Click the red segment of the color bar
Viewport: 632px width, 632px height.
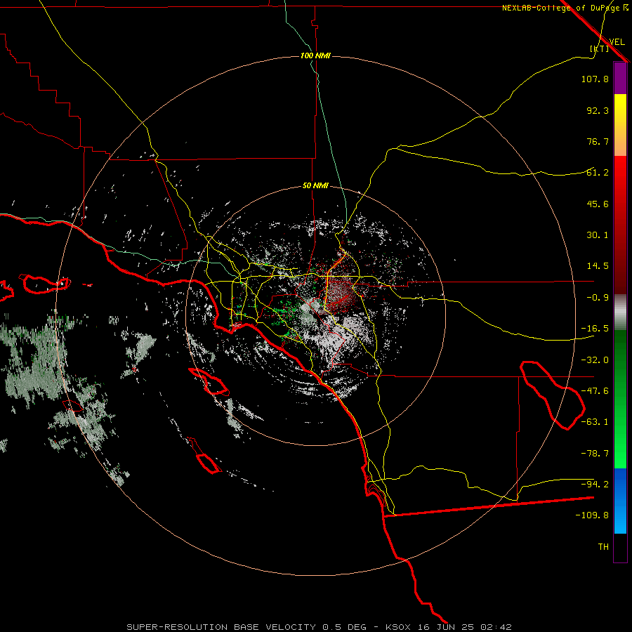pos(620,225)
